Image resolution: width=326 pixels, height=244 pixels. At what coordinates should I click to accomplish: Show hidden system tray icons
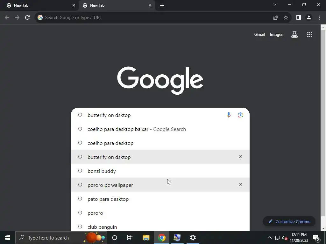(269, 238)
